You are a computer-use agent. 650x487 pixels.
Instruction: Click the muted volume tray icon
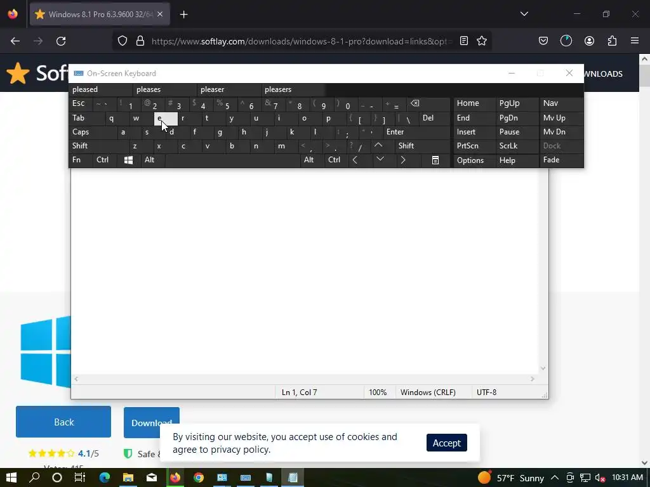tap(599, 478)
